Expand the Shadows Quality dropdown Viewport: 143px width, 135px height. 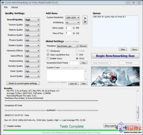click(x=32, y=35)
